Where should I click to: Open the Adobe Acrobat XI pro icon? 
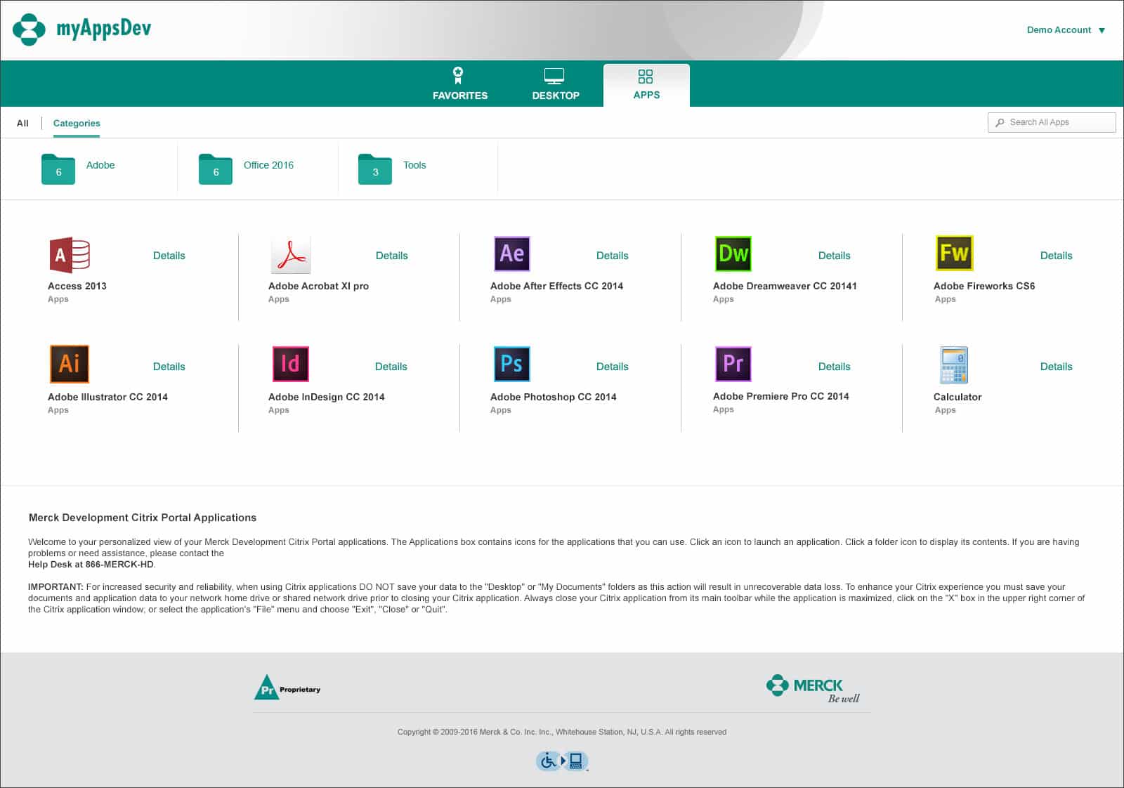pos(290,254)
